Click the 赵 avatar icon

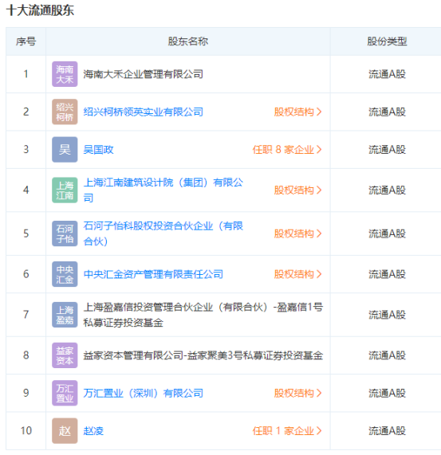pyautogui.click(x=65, y=430)
